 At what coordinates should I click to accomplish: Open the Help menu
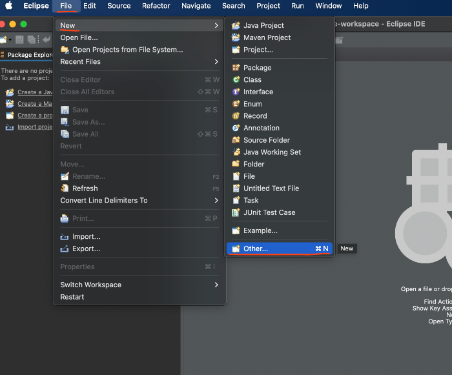361,6
